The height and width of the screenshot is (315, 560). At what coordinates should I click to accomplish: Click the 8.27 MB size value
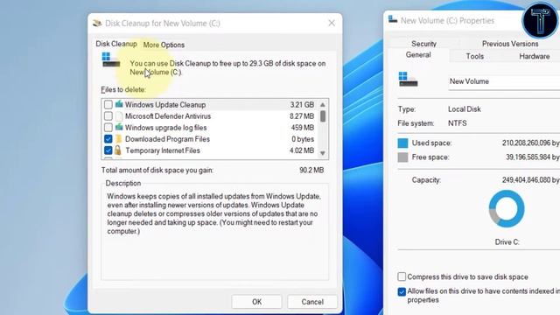point(302,116)
